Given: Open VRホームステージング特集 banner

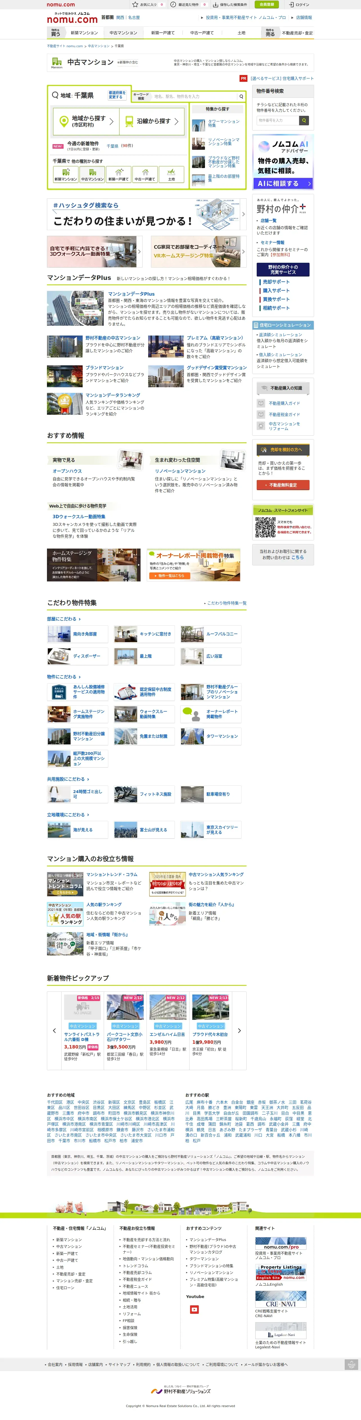Looking at the screenshot, I should pyautogui.click(x=198, y=251).
